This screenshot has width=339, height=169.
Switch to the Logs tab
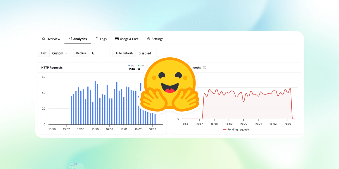[x=101, y=39]
